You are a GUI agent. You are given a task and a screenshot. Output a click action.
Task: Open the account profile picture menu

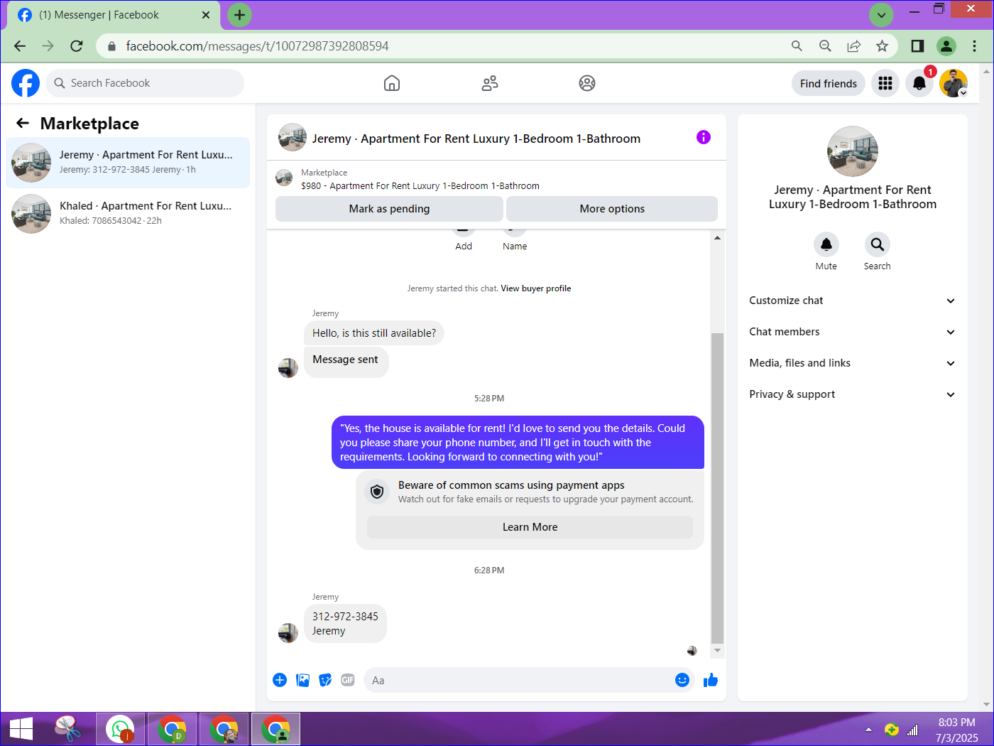[954, 83]
